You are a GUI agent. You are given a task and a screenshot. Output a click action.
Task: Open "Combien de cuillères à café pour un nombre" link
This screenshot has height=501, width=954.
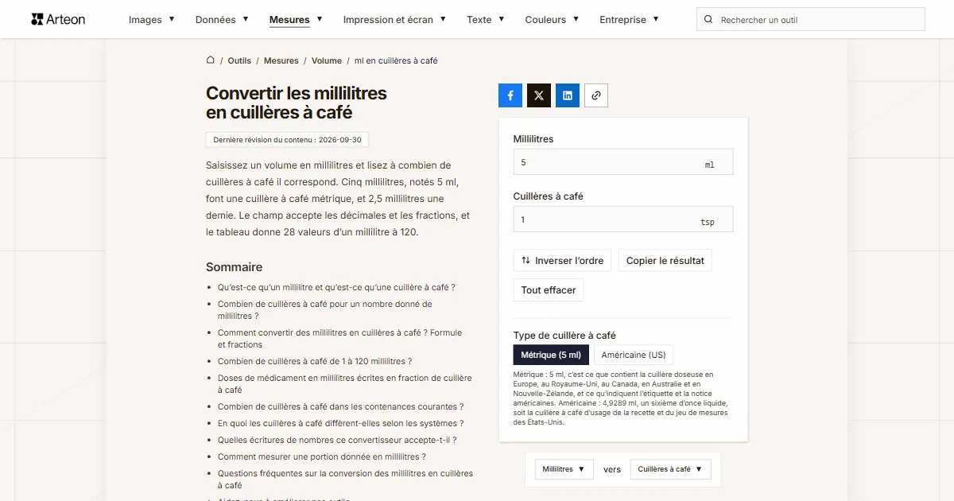pyautogui.click(x=325, y=310)
